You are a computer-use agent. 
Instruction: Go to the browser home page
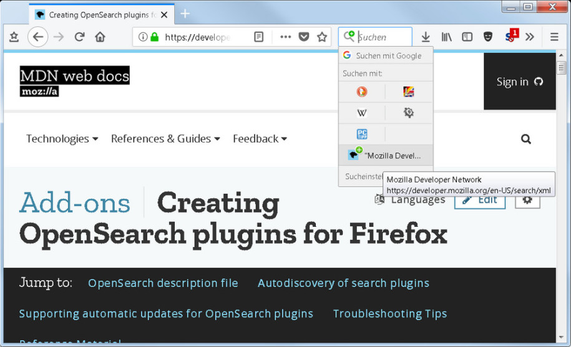(x=100, y=37)
